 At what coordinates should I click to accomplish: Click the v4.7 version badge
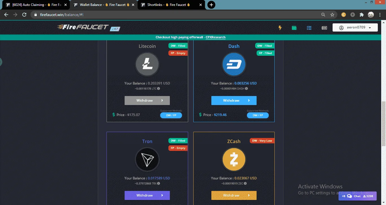pos(114,29)
